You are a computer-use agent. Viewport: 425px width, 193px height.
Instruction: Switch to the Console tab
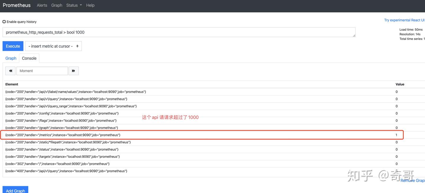[x=29, y=58]
